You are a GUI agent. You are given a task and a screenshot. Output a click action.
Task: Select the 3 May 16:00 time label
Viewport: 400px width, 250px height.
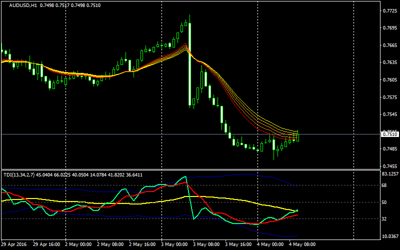[x=237, y=245]
